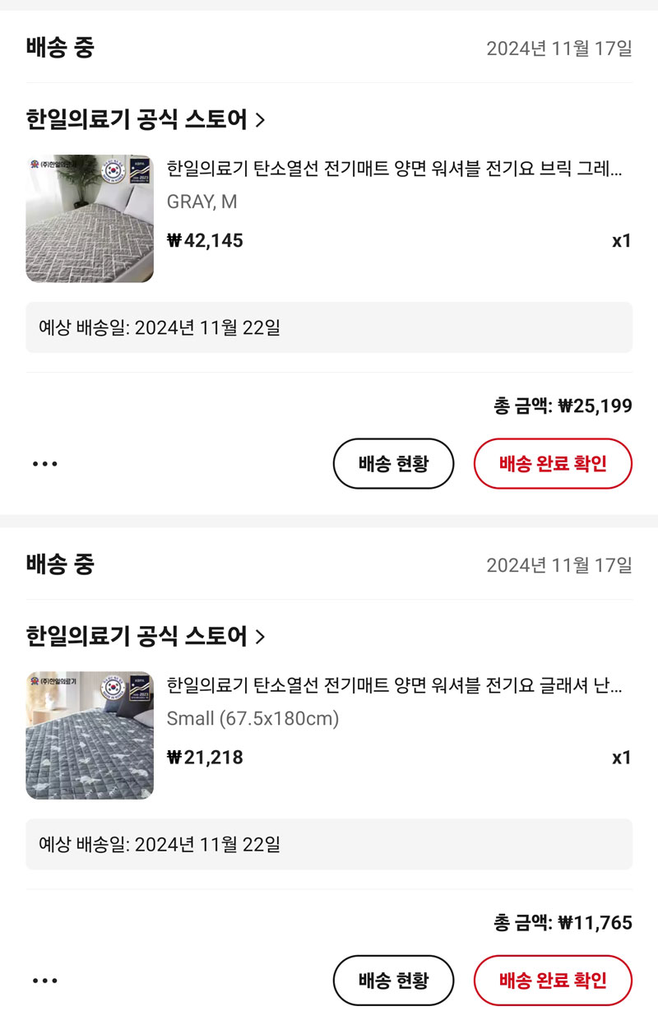Viewport: 658px width, 1025px height.
Task: Confirm delivery (배송 완료 확인) for the ₩25,199 order
Action: pyautogui.click(x=552, y=464)
